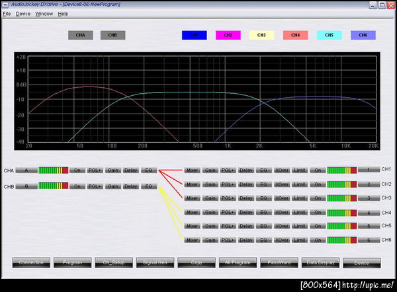This screenshot has height=292, width=397.
Task: Toggle CH1 output On button
Action: [318, 170]
